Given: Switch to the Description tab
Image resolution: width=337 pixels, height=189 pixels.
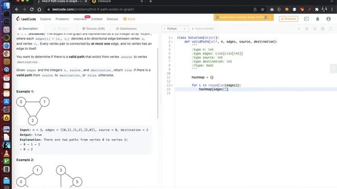Looking at the screenshot, I should pos(28,29).
